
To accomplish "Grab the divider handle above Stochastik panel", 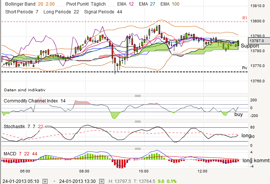I will pos(138,121).
